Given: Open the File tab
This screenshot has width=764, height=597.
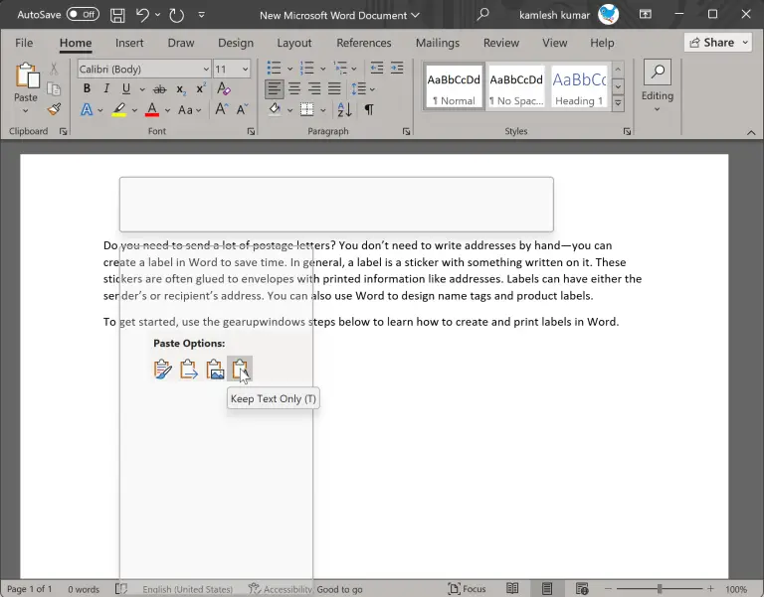Looking at the screenshot, I should (24, 43).
